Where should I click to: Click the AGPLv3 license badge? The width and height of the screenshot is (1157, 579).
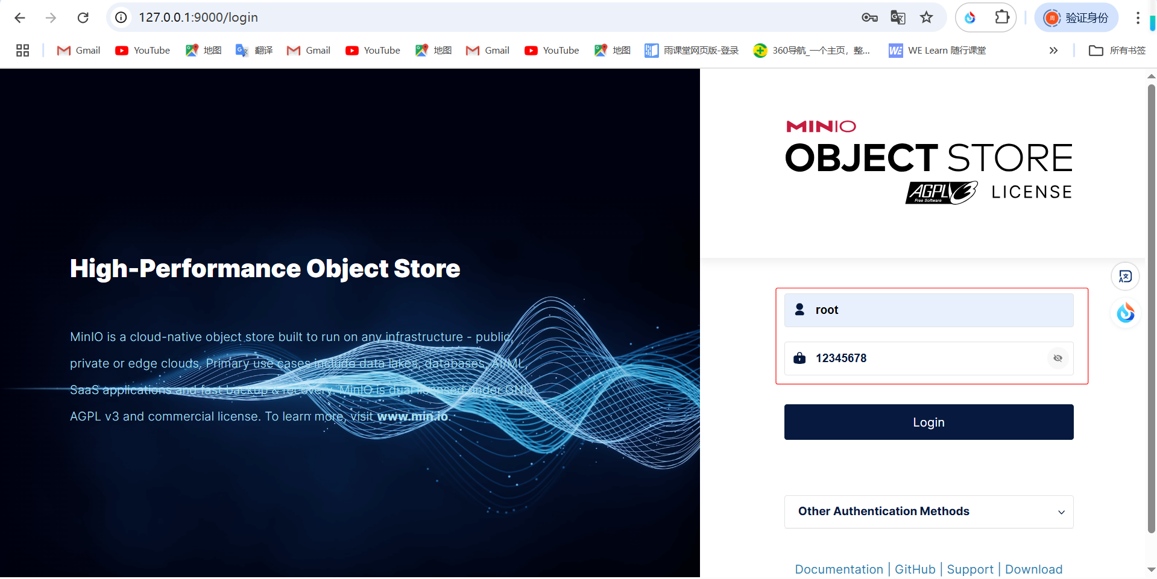click(941, 193)
